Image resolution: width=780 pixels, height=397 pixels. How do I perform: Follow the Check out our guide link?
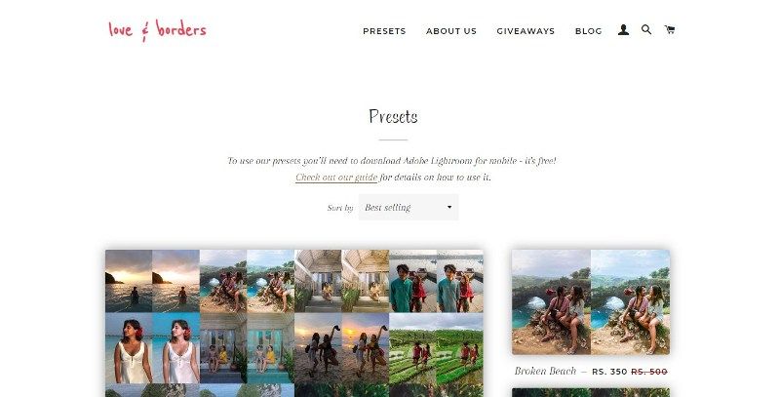(x=336, y=178)
